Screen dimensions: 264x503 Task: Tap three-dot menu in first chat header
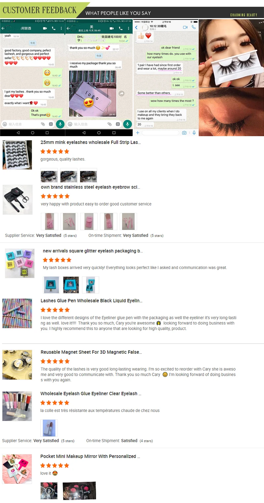pyautogui.click(x=62, y=28)
